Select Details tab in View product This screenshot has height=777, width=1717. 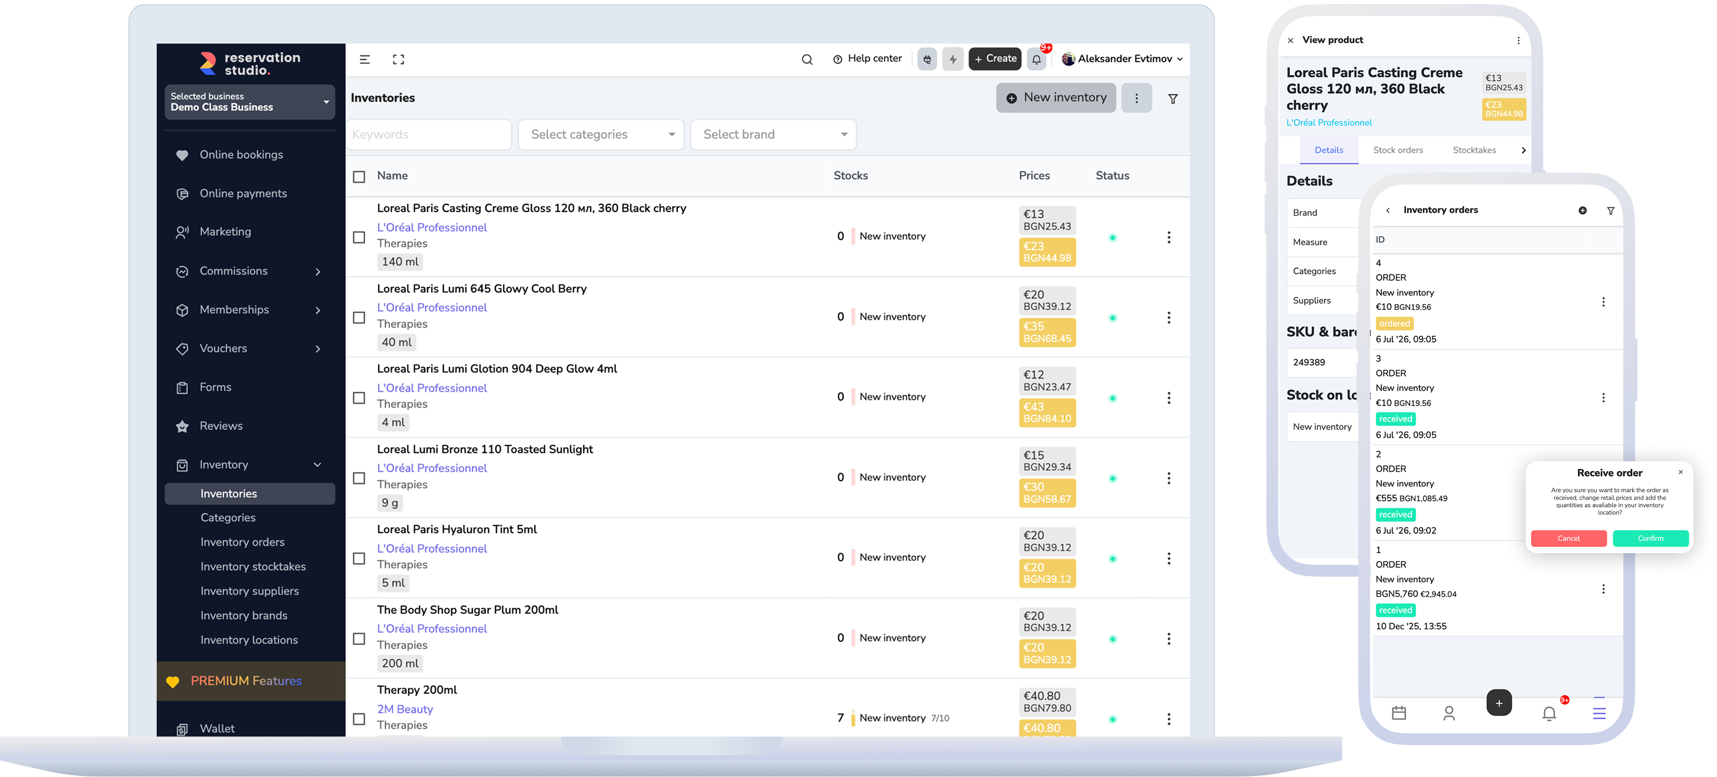[x=1328, y=151]
